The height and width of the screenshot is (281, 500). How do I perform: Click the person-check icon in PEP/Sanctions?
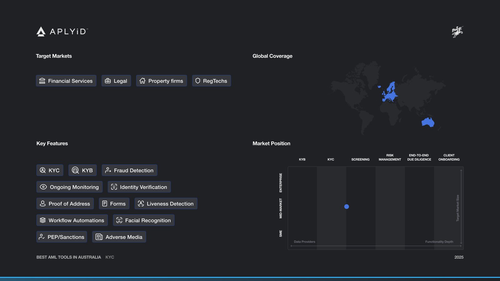pos(42,237)
